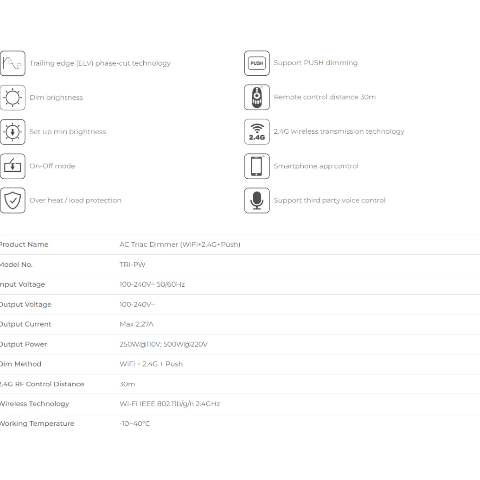The width and height of the screenshot is (480, 480).
Task: Click the 2.4G wireless icon
Action: tap(257, 132)
